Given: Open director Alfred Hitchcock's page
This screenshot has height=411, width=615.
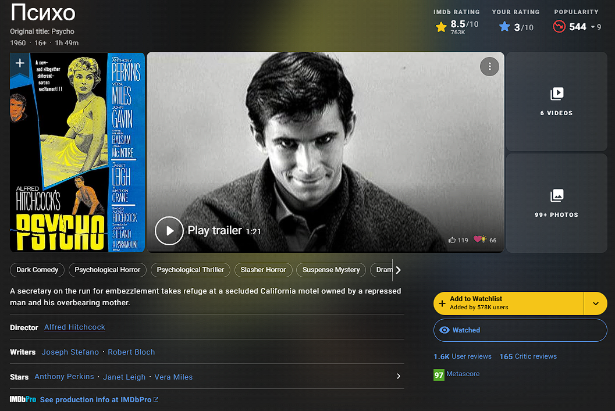Looking at the screenshot, I should tap(74, 327).
